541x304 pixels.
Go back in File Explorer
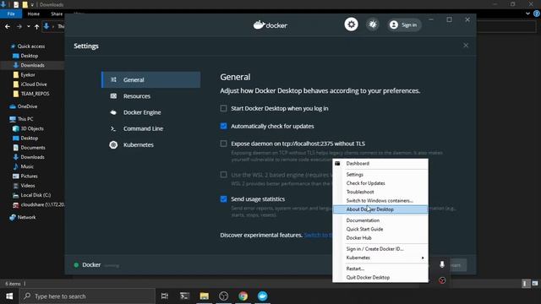click(8, 26)
